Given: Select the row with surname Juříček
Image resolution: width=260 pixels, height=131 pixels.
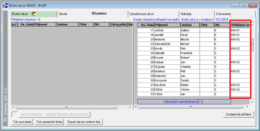Looking at the screenshot, I should [x=193, y=30].
